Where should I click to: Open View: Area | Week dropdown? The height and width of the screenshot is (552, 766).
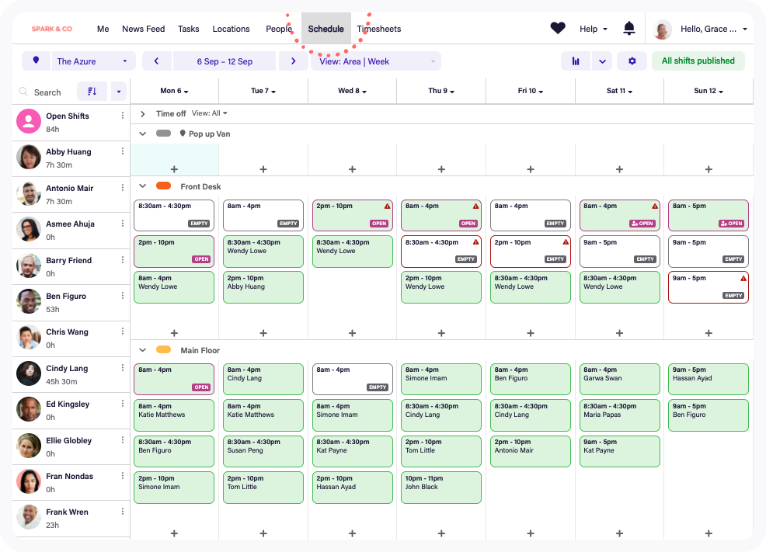coord(376,61)
